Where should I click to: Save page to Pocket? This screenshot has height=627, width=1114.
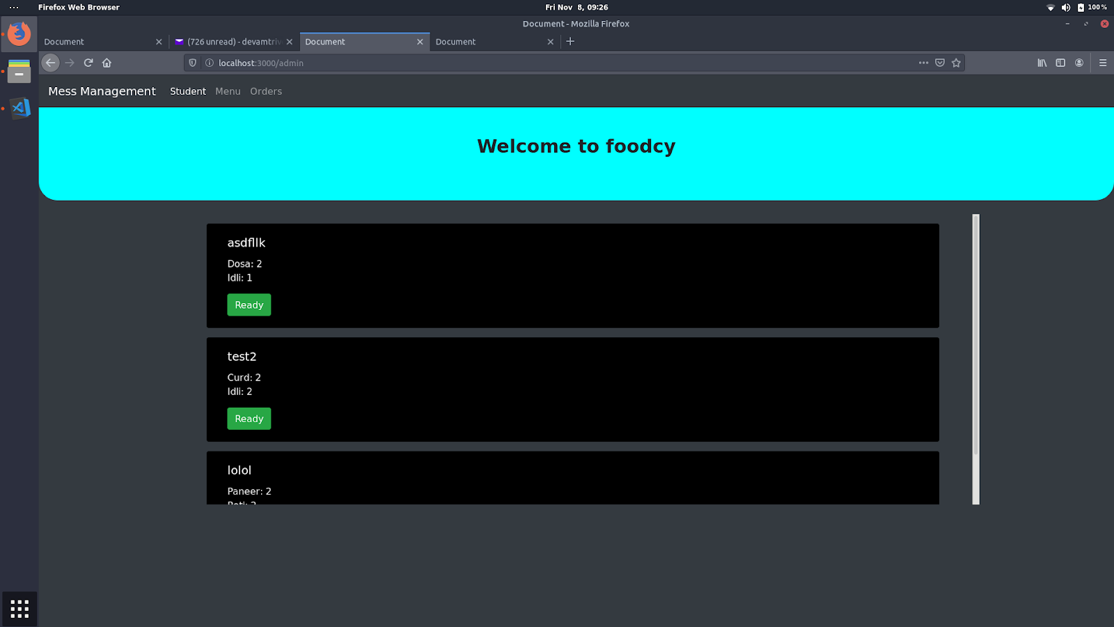tap(940, 63)
